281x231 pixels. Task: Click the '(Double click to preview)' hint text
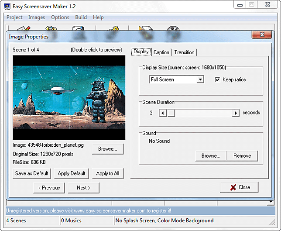96,50
